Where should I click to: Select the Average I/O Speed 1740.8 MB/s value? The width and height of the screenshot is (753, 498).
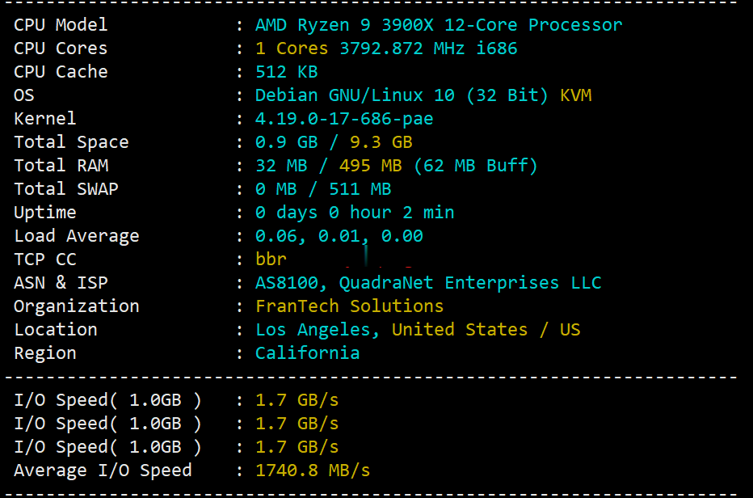pos(313,471)
